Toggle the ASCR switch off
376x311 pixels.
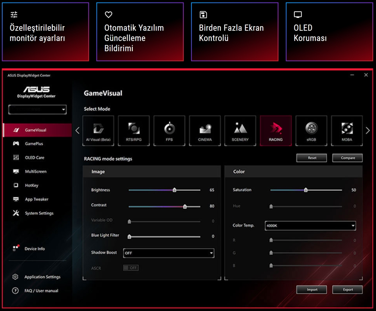[130, 268]
